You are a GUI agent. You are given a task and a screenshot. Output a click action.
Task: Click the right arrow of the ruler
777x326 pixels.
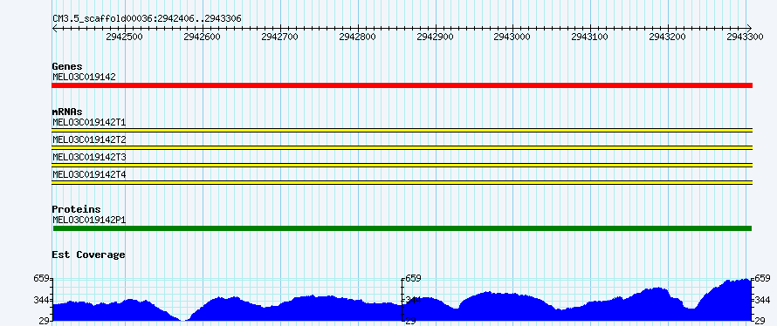[749, 28]
